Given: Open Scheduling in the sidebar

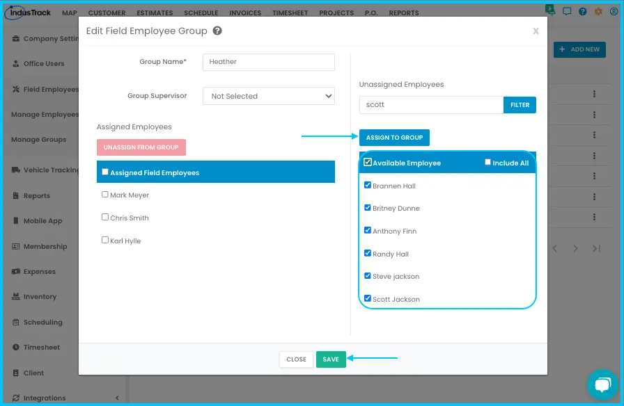Looking at the screenshot, I should (38, 322).
